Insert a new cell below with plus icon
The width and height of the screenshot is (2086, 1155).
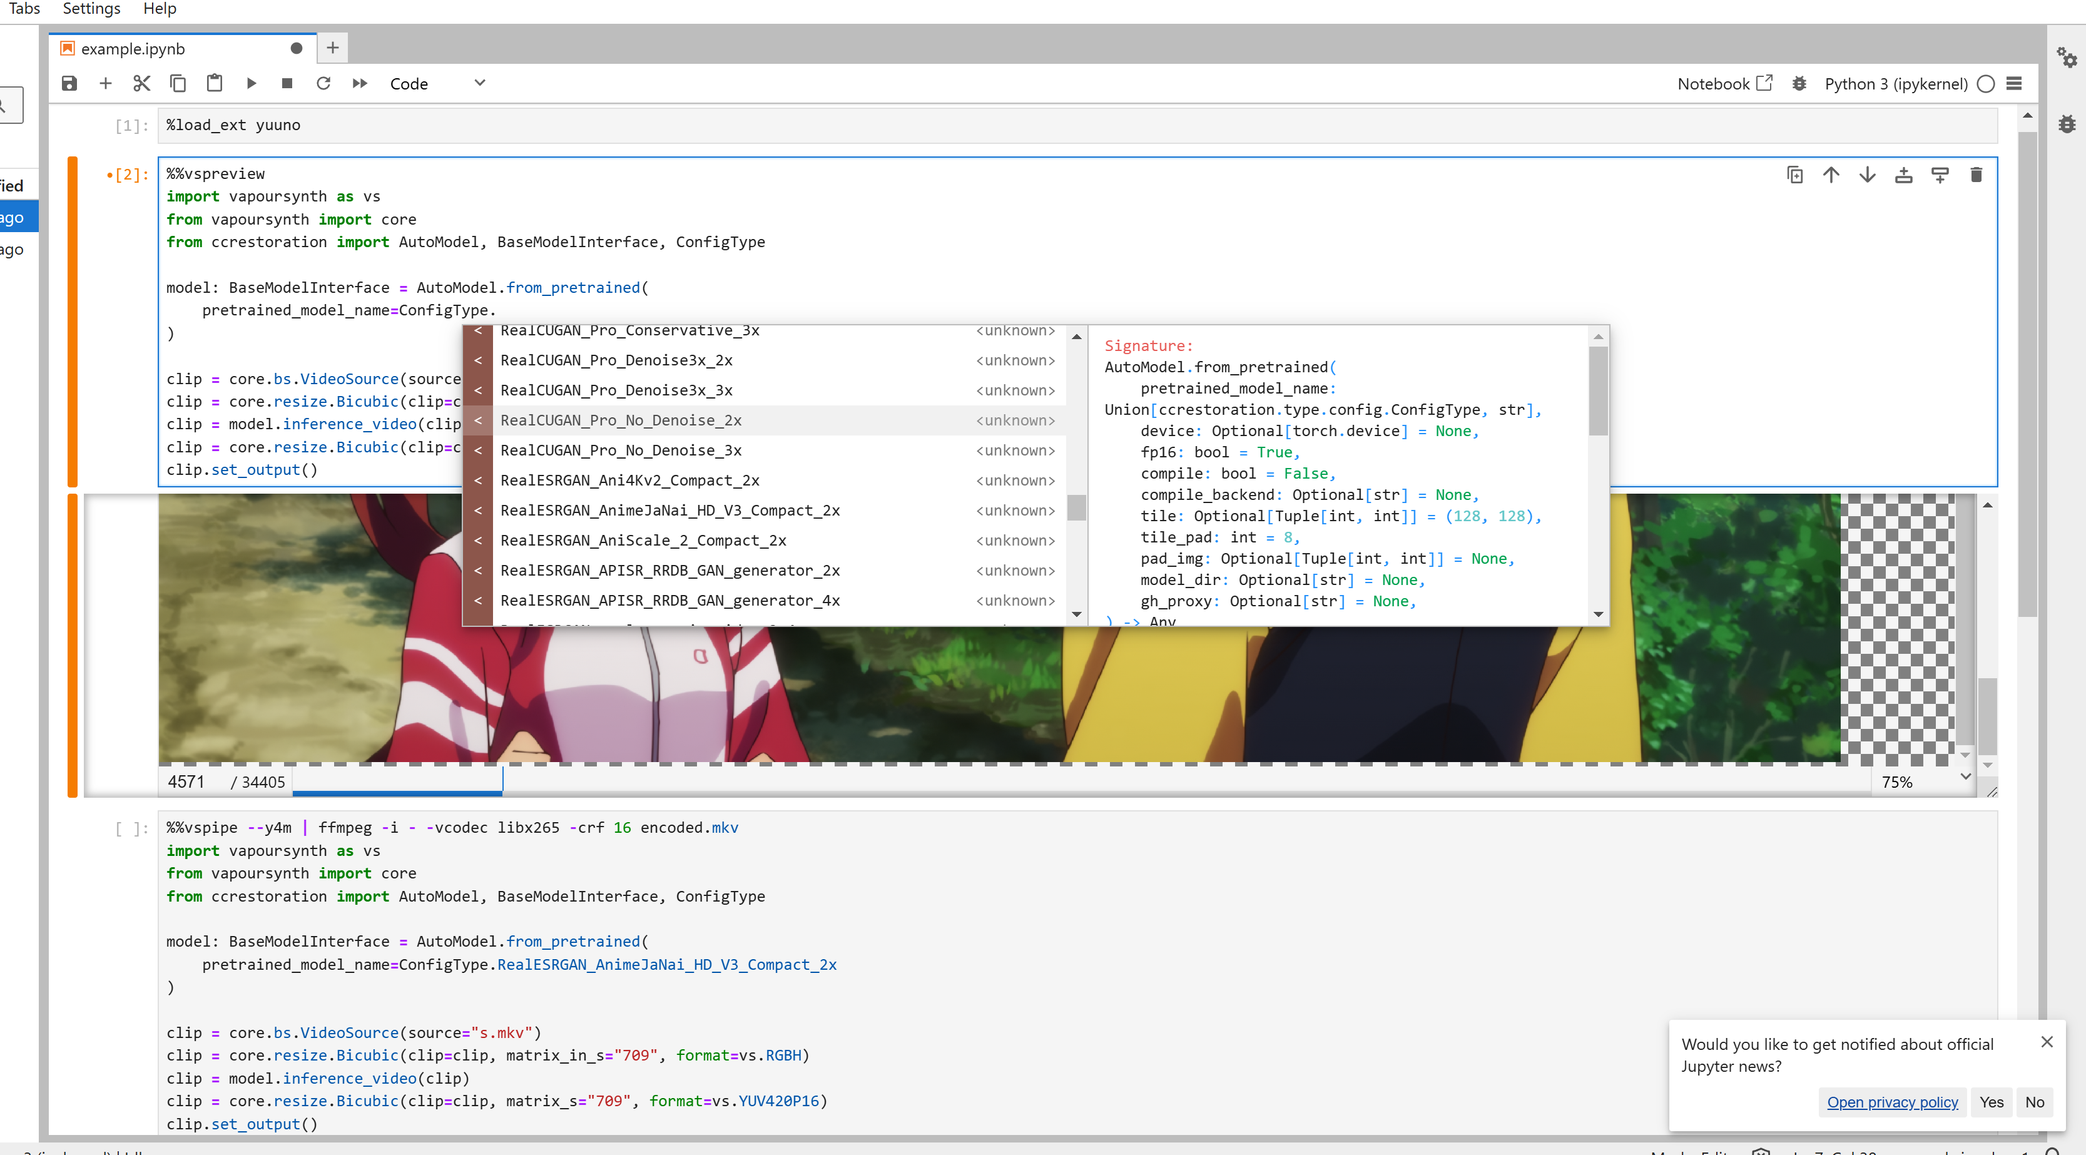coord(105,83)
